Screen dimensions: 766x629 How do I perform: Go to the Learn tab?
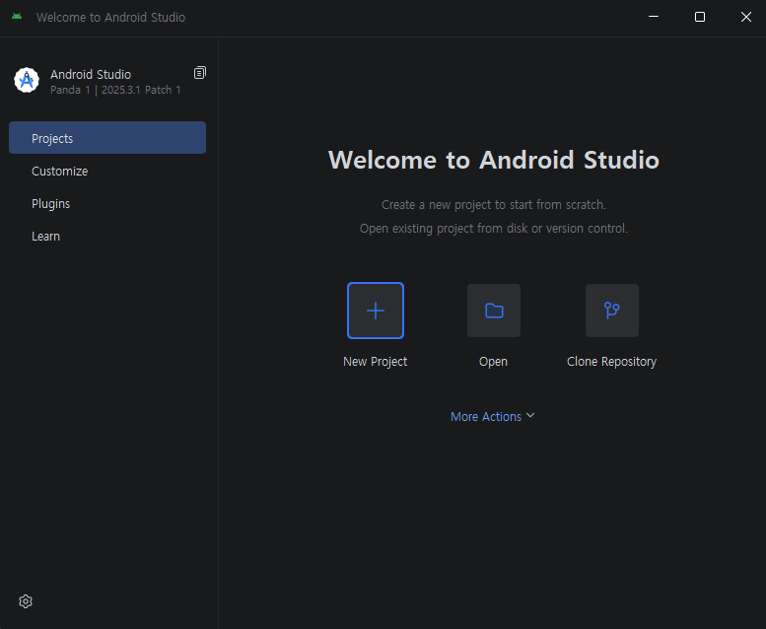point(107,236)
